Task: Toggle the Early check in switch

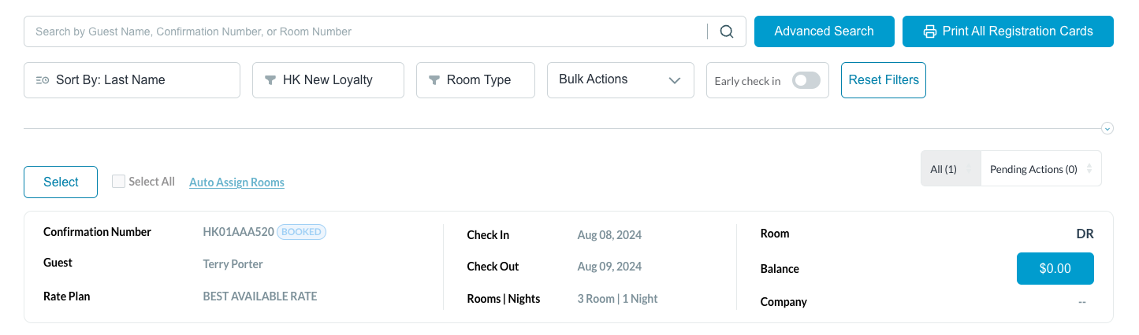Action: tap(806, 80)
